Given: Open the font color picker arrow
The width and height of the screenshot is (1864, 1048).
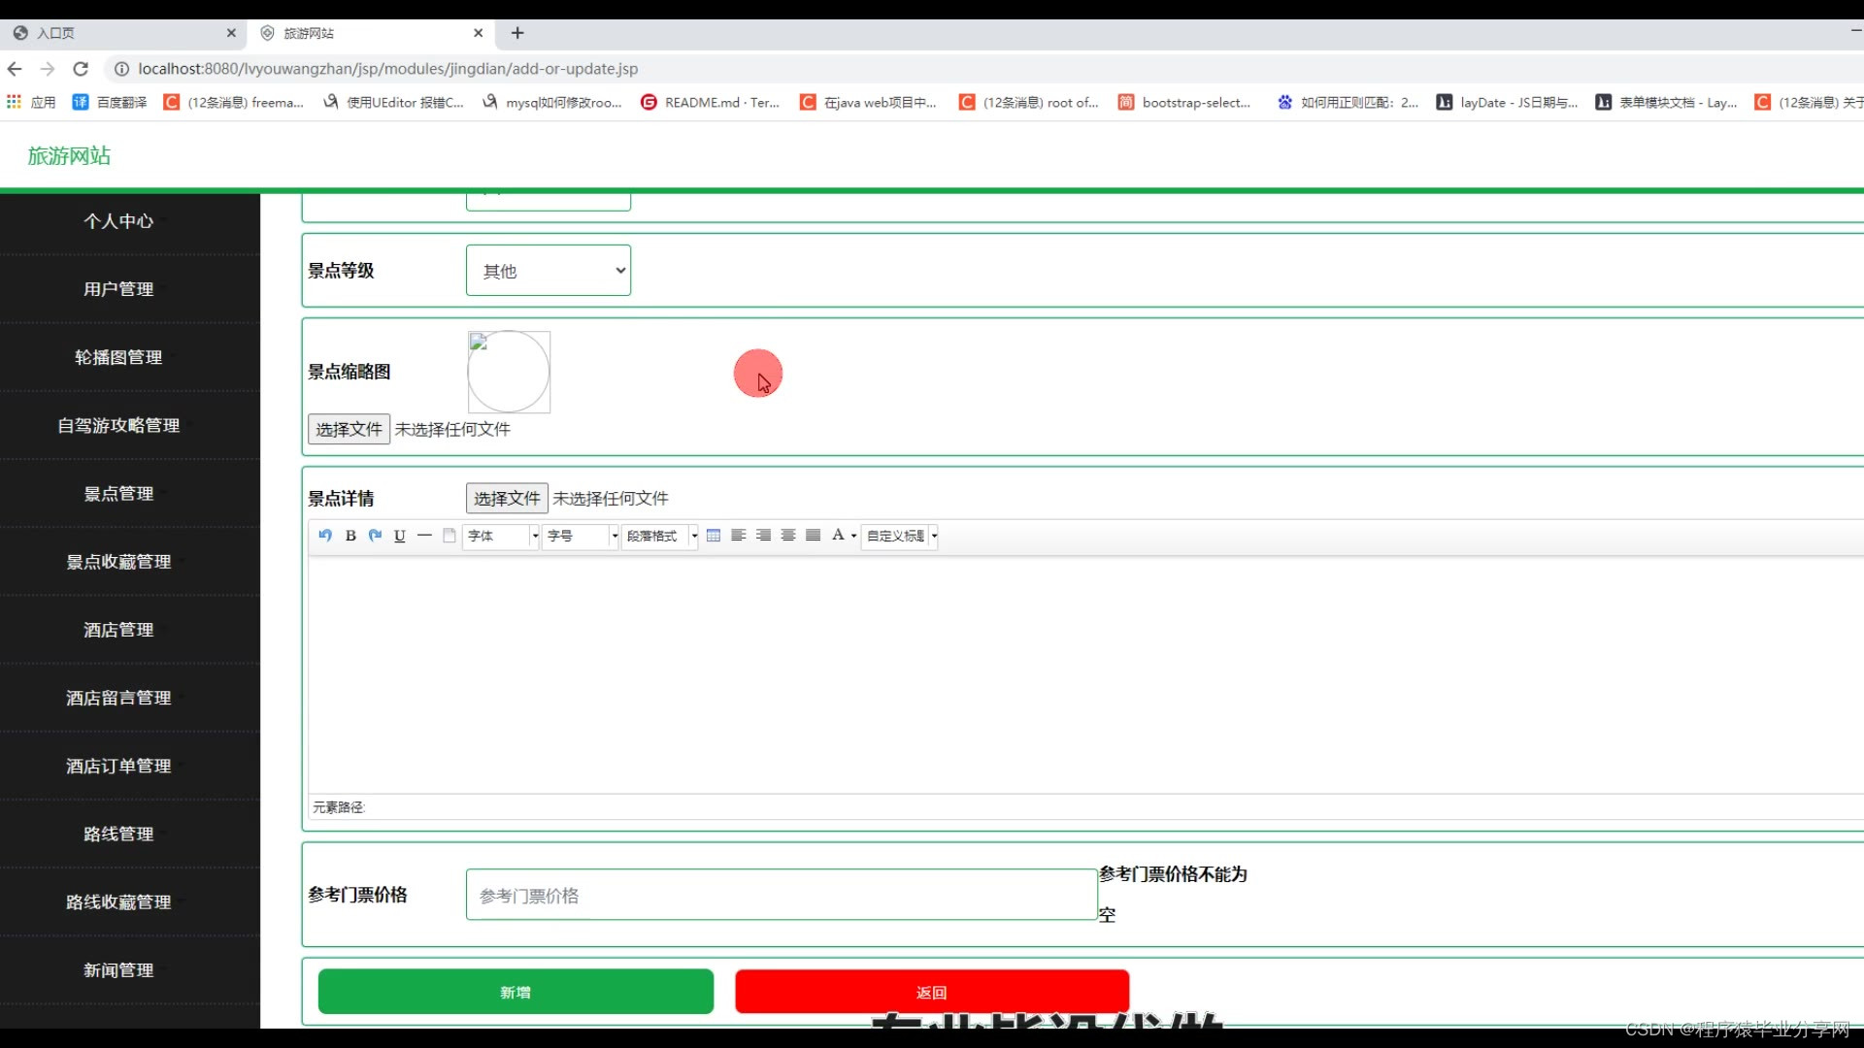Looking at the screenshot, I should pyautogui.click(x=854, y=536).
